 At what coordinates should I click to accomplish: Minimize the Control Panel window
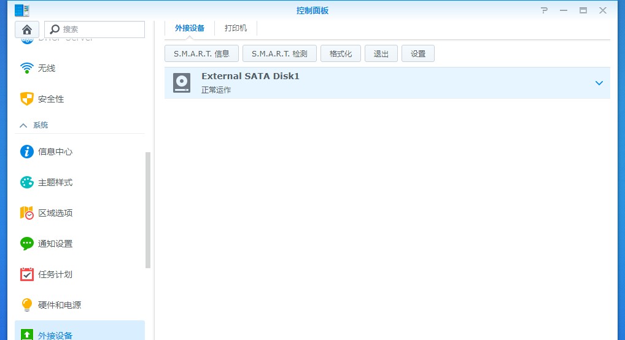[x=563, y=10]
